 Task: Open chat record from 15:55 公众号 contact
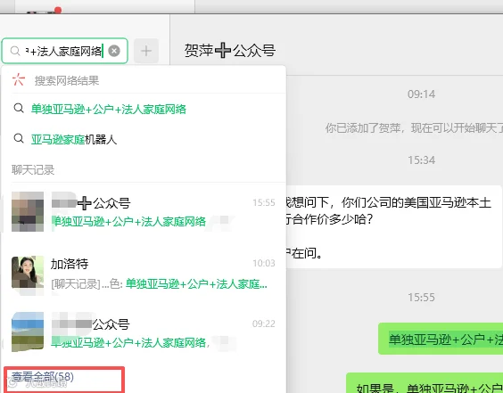click(144, 212)
